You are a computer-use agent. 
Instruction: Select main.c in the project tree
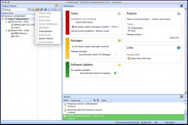coord(17,28)
